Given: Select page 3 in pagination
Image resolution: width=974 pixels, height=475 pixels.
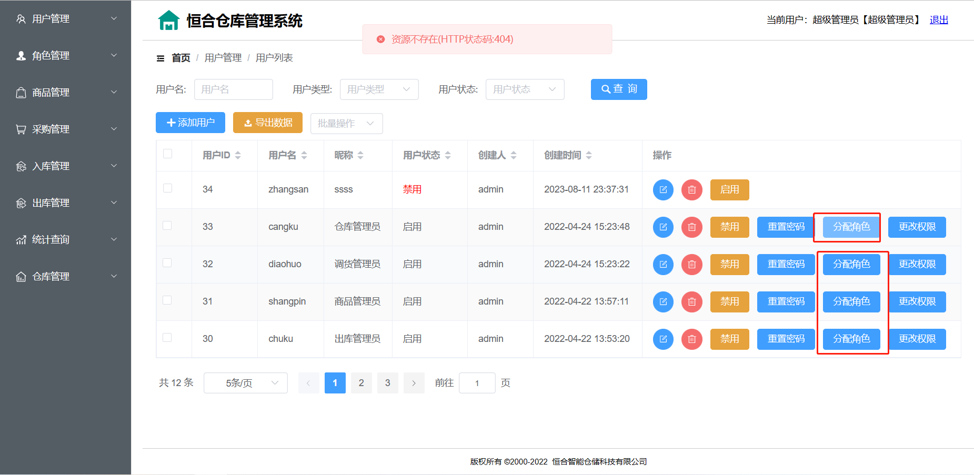Looking at the screenshot, I should [388, 383].
